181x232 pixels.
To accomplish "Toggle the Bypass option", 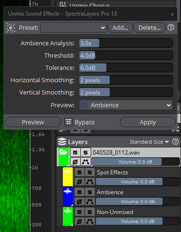I will tap(79, 122).
